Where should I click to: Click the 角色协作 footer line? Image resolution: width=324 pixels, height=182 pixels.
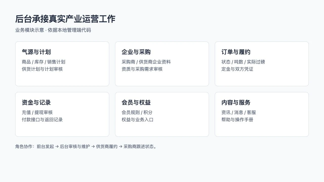[x=86, y=147]
